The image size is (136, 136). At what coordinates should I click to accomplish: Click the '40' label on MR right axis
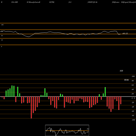pyautogui.click(x=133, y=89)
